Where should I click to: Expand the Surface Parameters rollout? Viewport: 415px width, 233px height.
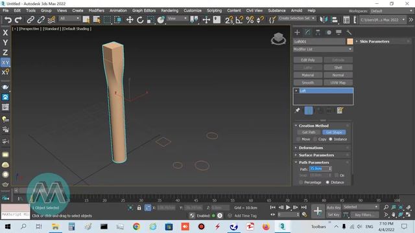coord(316,155)
